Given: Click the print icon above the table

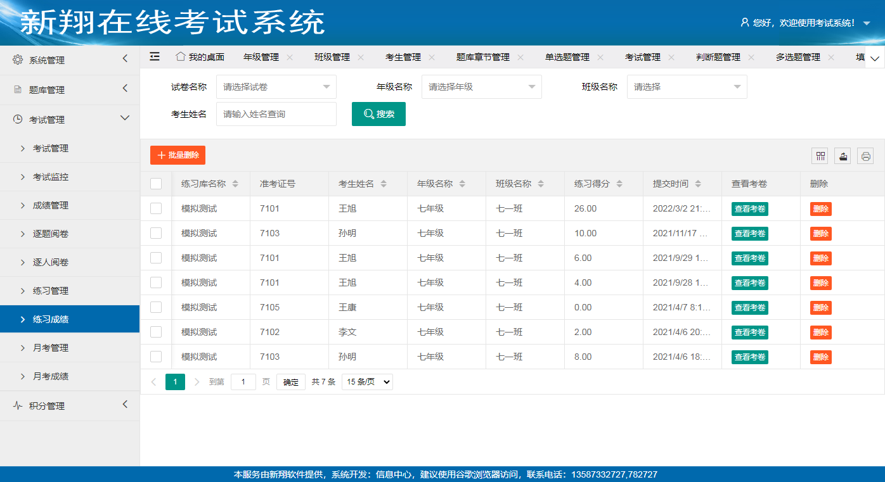Looking at the screenshot, I should [865, 156].
